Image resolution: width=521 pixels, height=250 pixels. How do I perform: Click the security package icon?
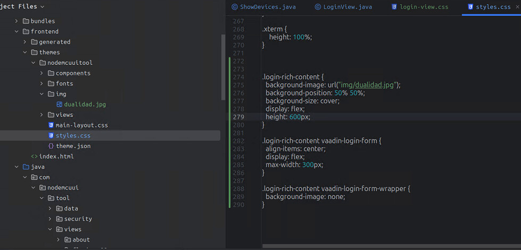point(60,219)
